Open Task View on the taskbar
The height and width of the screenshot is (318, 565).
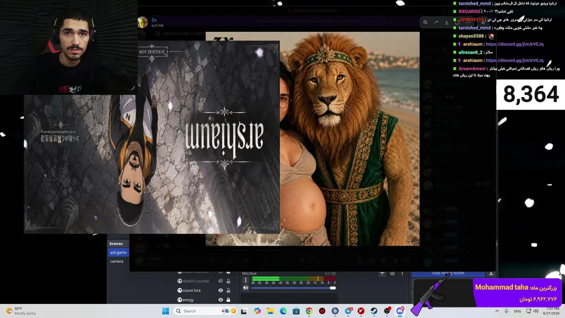(x=244, y=311)
